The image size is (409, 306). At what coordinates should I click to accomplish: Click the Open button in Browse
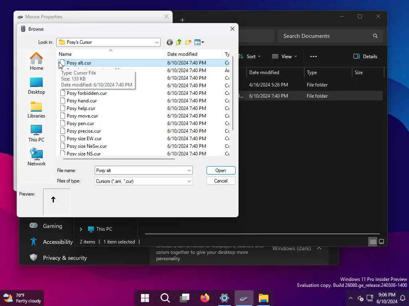click(x=220, y=171)
